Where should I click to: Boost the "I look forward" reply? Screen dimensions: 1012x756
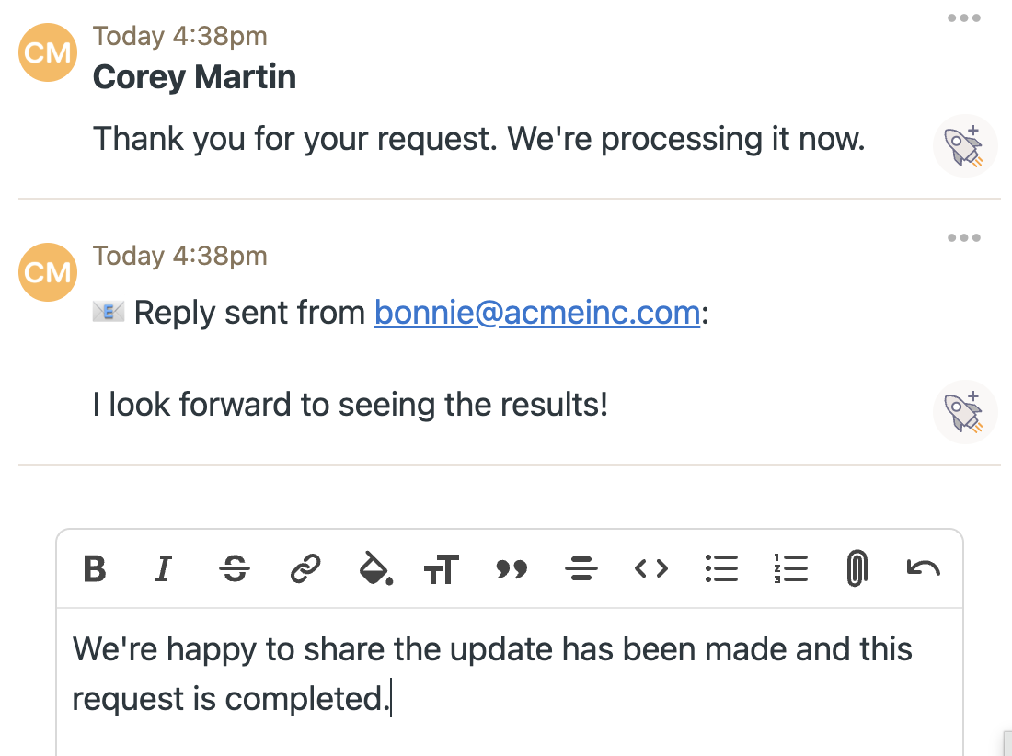[965, 411]
